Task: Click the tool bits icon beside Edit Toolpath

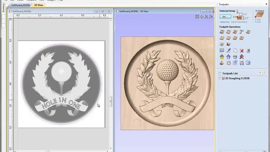Action: click(222, 51)
